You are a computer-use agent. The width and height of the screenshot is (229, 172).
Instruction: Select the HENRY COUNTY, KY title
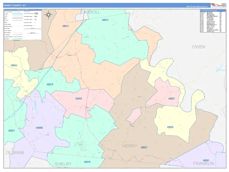[15, 5]
